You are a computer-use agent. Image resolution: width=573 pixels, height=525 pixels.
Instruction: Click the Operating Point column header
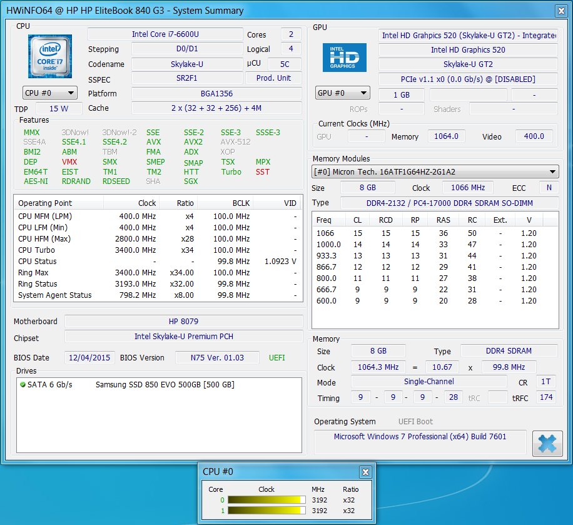coord(59,203)
